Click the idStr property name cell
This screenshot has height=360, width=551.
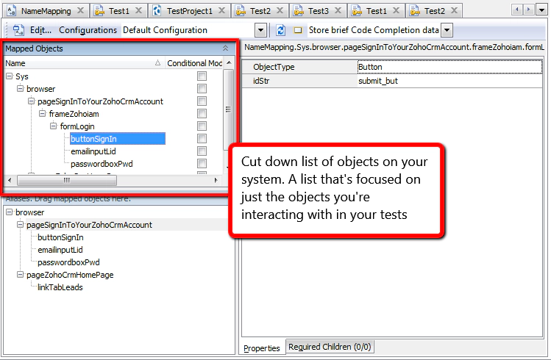coord(299,81)
